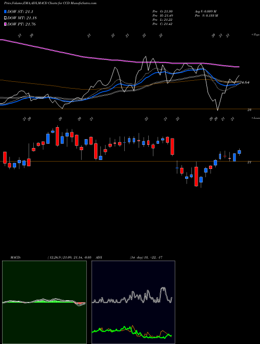The image size is (260, 344).
Task: Click the 24.64 price label on EMA chart
Action: (244, 82)
